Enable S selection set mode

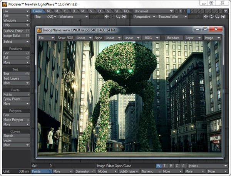[183, 166]
